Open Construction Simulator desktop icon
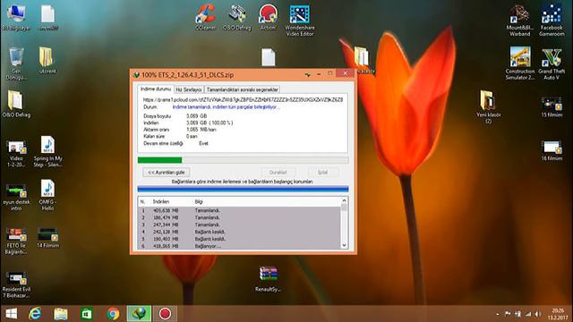The width and height of the screenshot is (573, 322). pos(519,64)
